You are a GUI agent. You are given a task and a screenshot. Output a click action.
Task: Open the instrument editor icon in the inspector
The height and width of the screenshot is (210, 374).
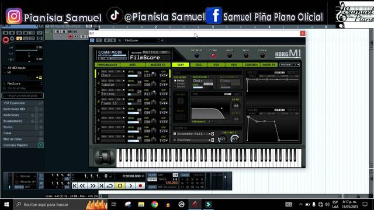click(x=40, y=78)
